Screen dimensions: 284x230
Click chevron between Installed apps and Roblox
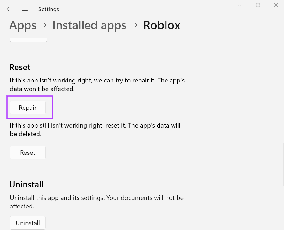136,25
